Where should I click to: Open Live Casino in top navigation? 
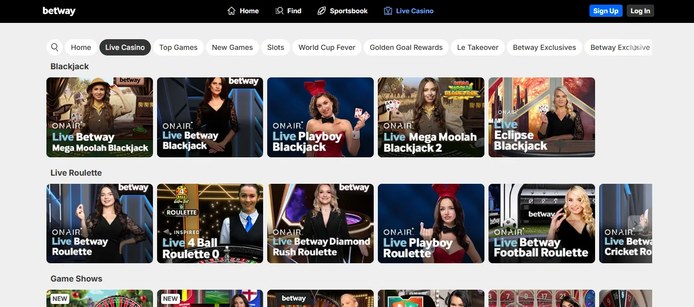[409, 11]
